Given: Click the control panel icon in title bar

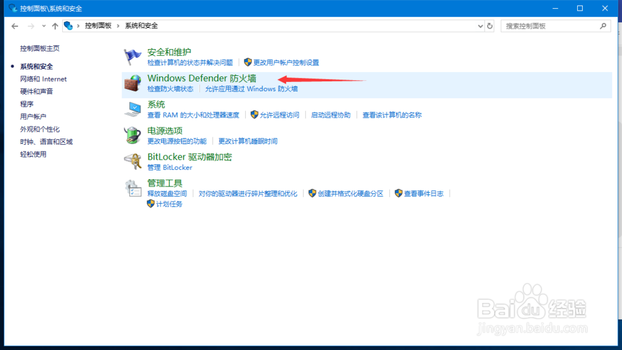Looking at the screenshot, I should (x=12, y=8).
